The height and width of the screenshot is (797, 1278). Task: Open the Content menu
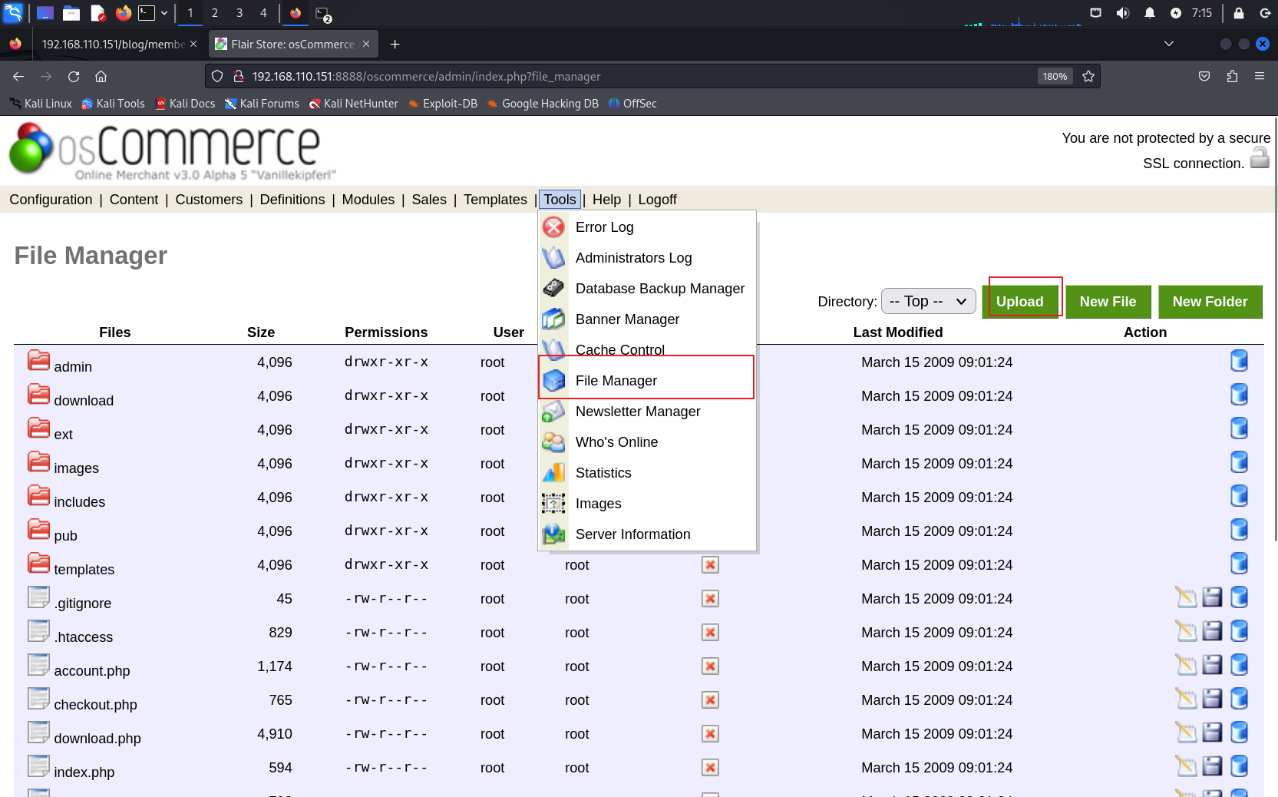(x=134, y=200)
